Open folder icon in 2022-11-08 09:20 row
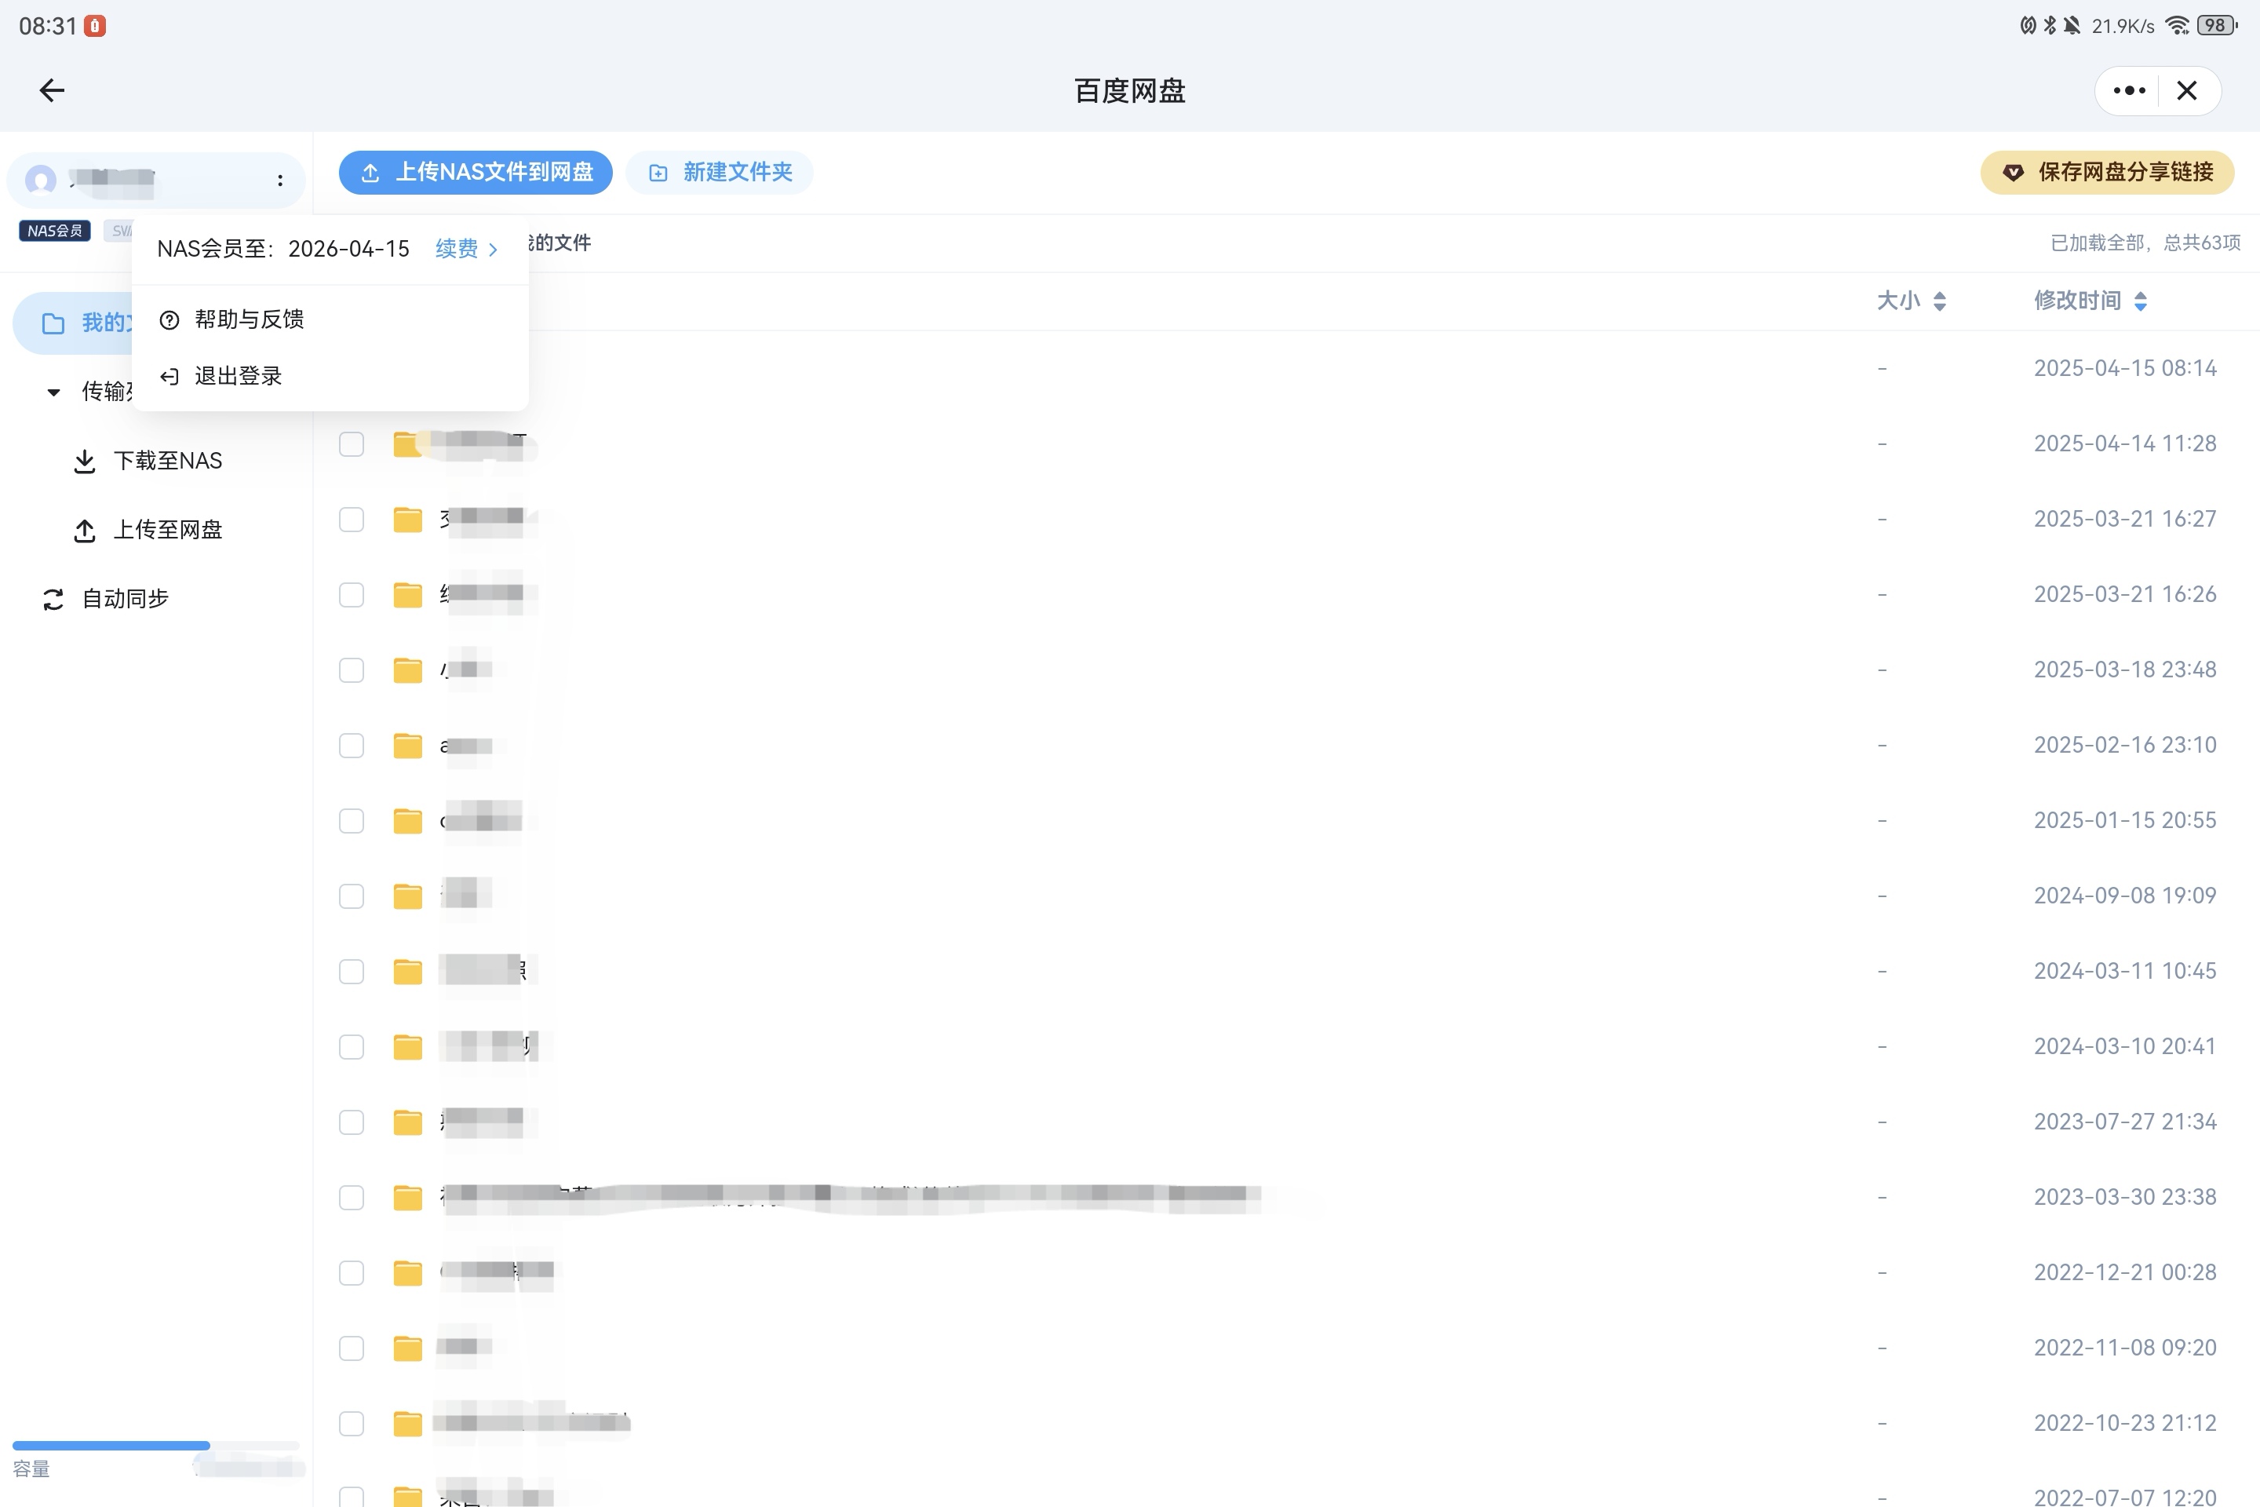Viewport: 2260px width, 1507px height. pos(407,1348)
